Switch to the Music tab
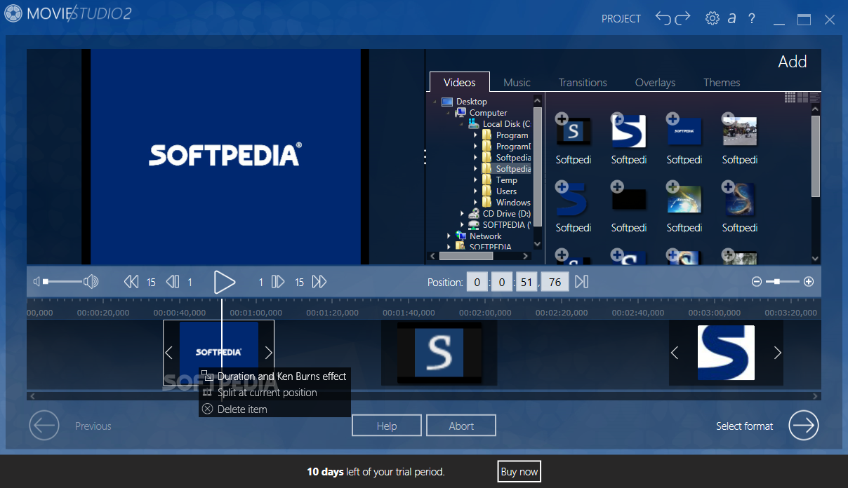Screen dimensions: 848x488 point(517,82)
